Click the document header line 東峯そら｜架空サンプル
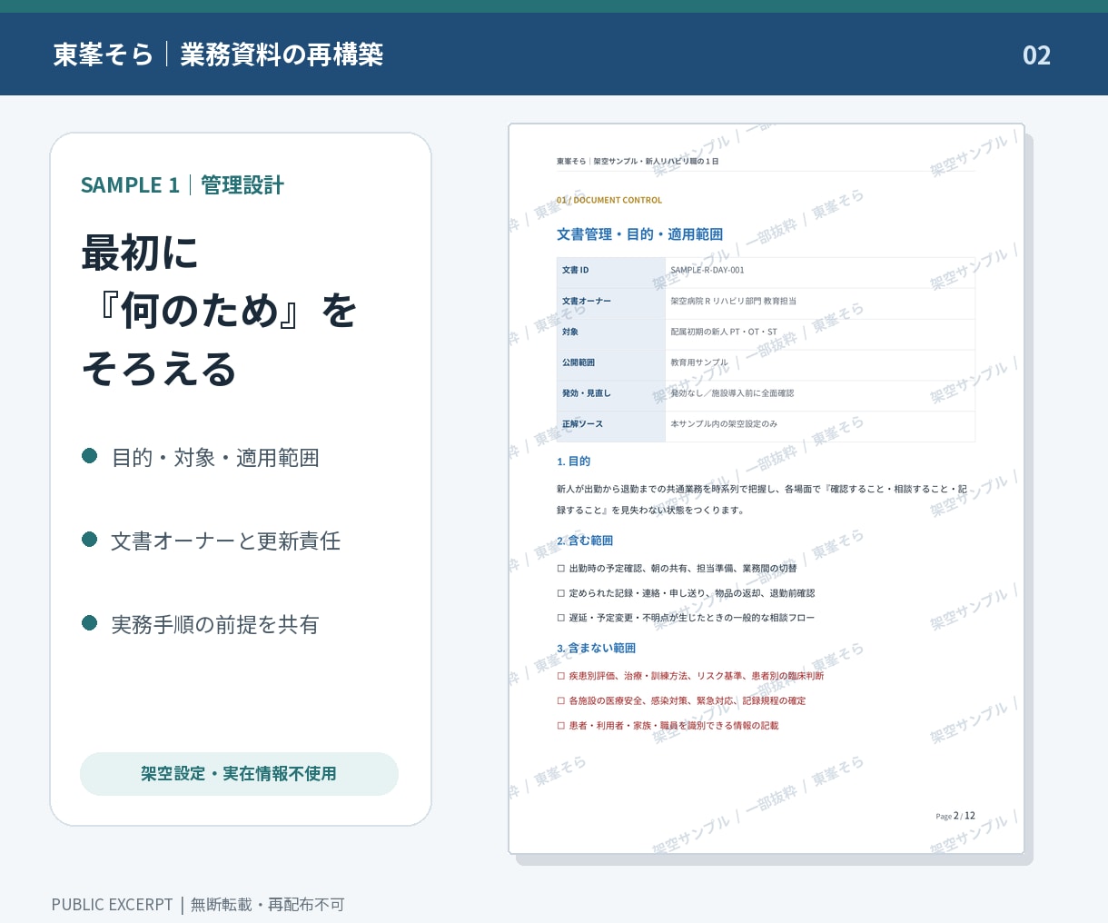 tap(638, 162)
